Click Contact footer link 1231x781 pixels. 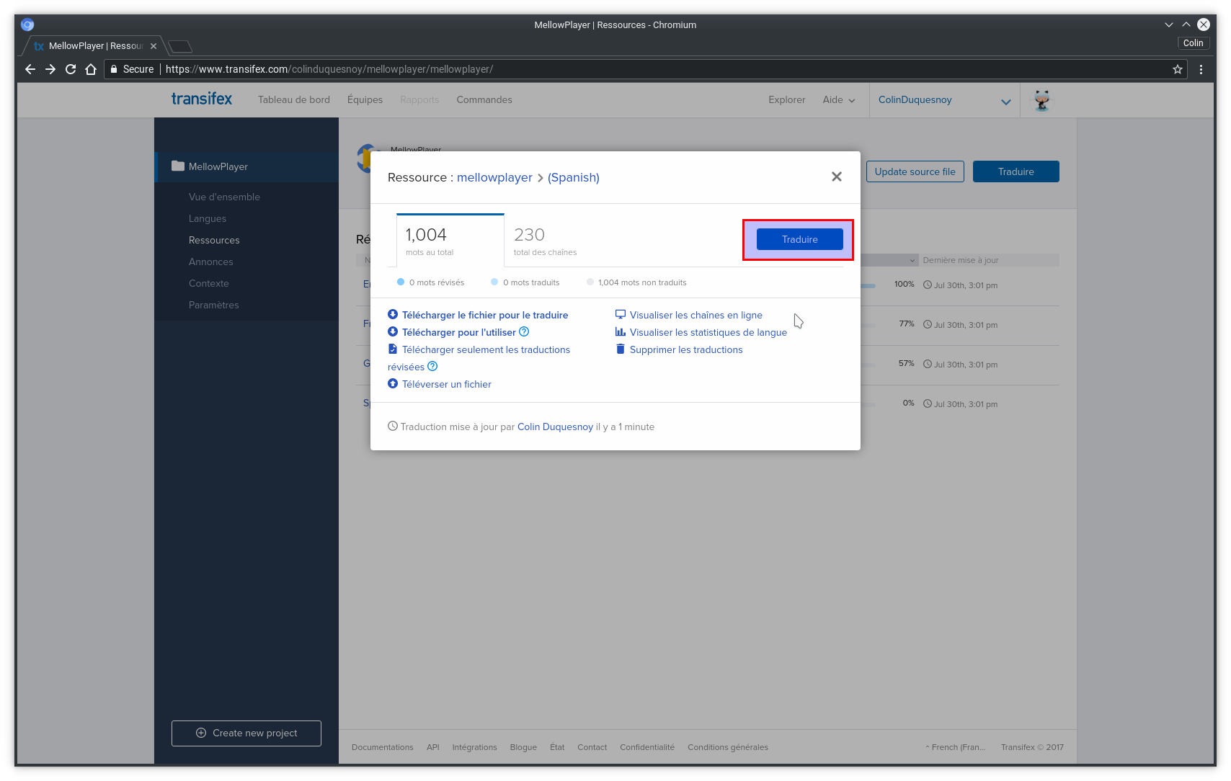(x=592, y=747)
